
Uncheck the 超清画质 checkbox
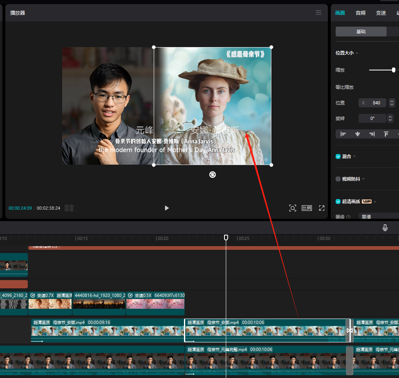[x=338, y=201]
